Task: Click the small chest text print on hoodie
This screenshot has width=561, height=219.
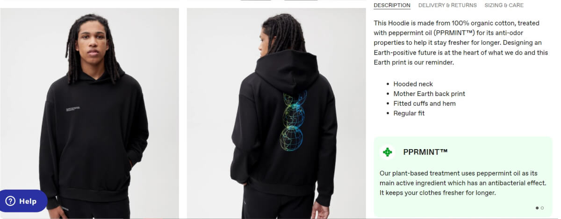Action: tap(73, 109)
